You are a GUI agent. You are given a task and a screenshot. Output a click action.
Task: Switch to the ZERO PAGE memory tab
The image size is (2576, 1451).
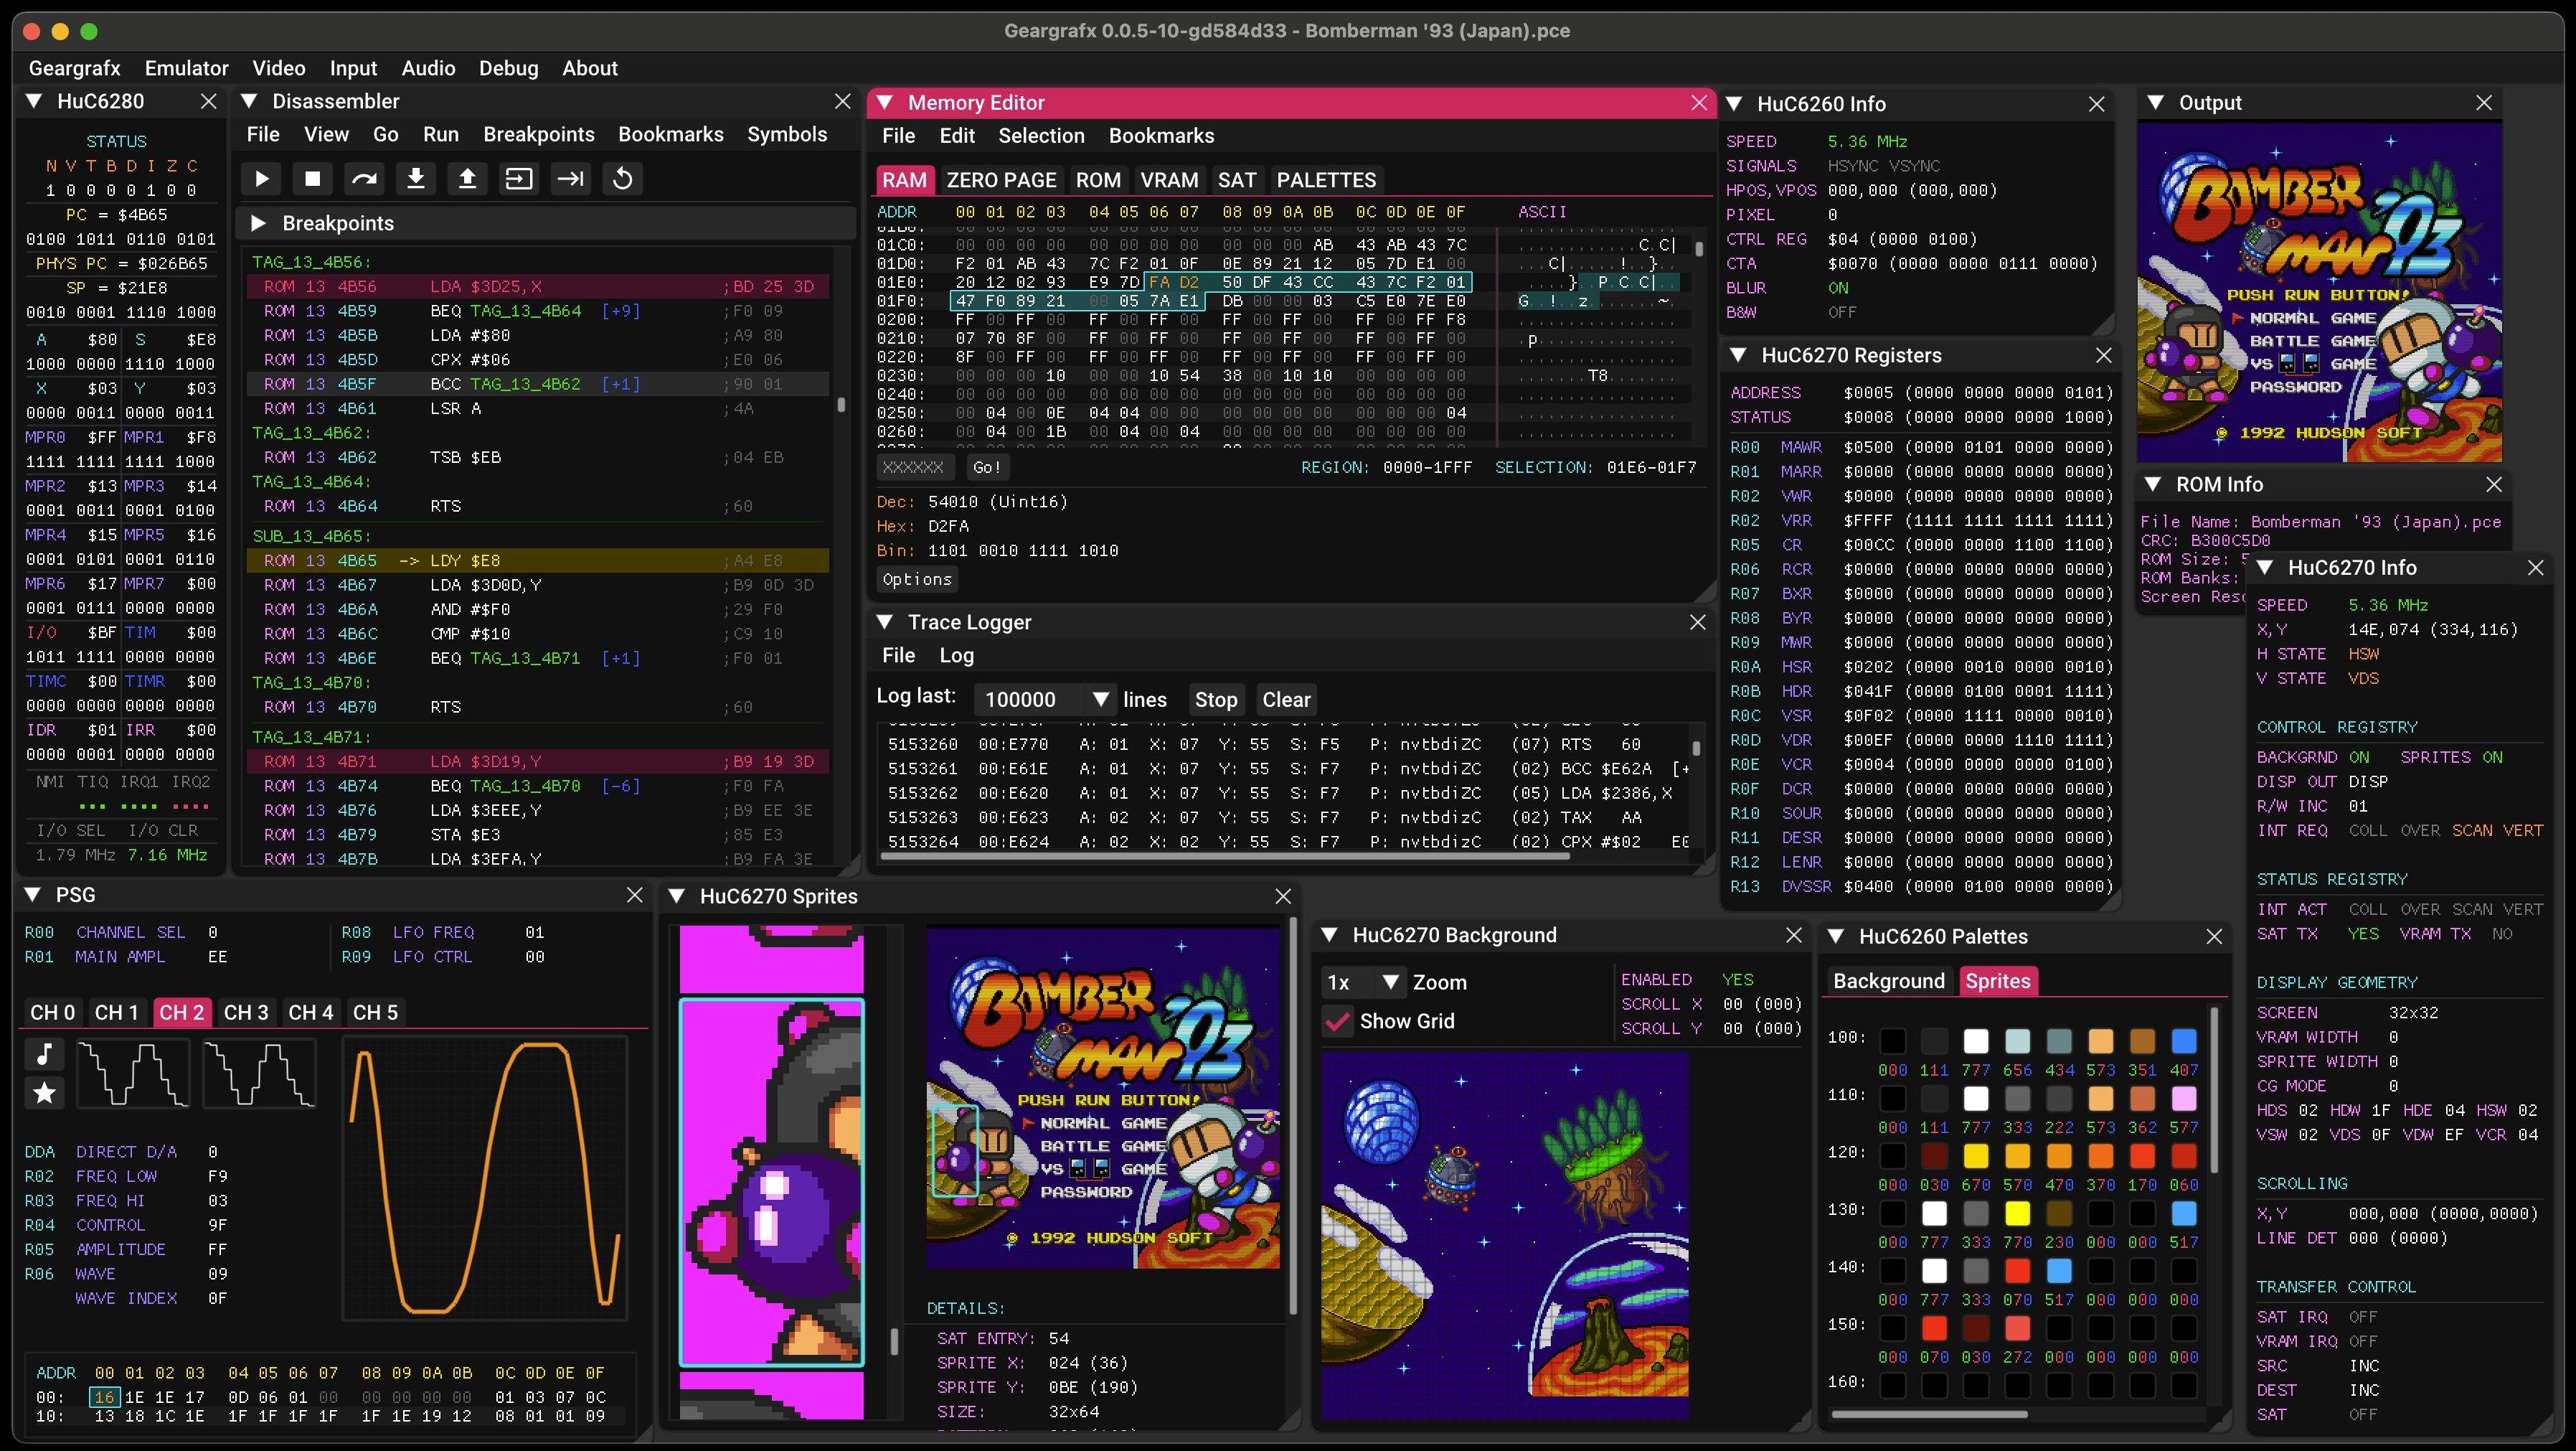[x=1001, y=180]
